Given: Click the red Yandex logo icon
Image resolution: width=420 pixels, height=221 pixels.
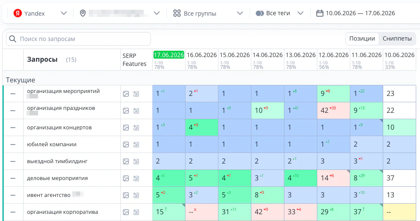Looking at the screenshot, I should pos(18,13).
